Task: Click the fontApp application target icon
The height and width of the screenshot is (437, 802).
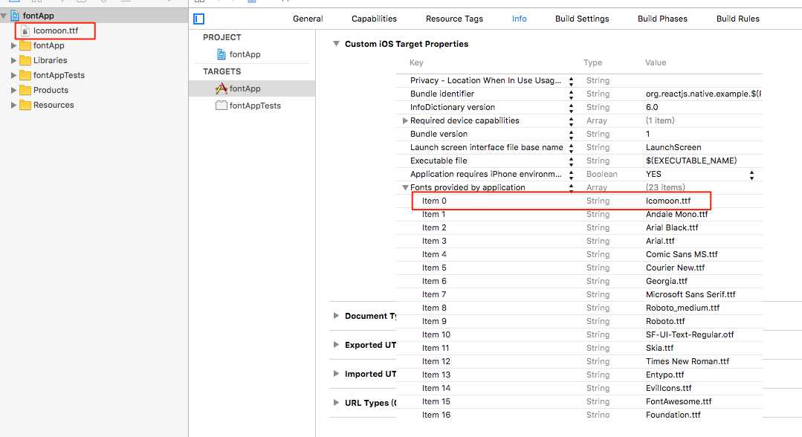Action: point(221,88)
